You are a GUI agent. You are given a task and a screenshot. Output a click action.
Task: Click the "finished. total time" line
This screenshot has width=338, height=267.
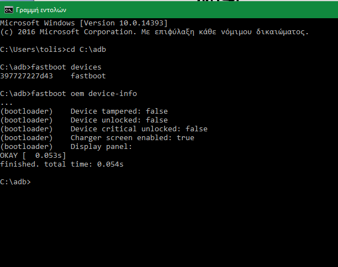click(61, 164)
